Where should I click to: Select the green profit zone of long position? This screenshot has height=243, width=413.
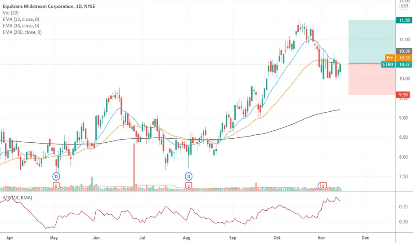click(x=372, y=42)
